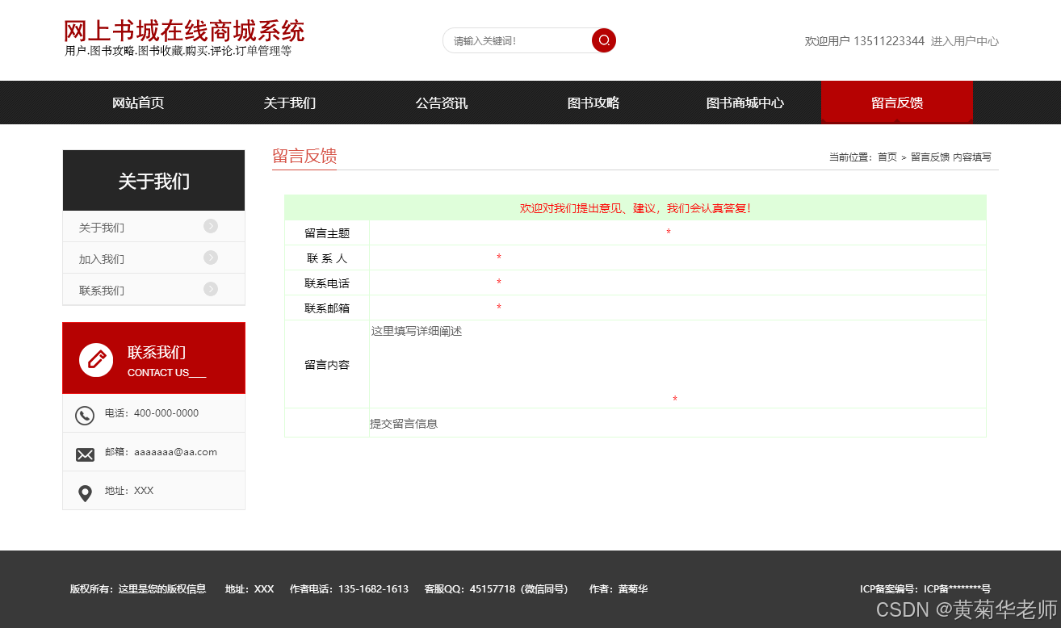
Task: Click arrow icon beside 关于我们 sidebar row
Action: (211, 226)
